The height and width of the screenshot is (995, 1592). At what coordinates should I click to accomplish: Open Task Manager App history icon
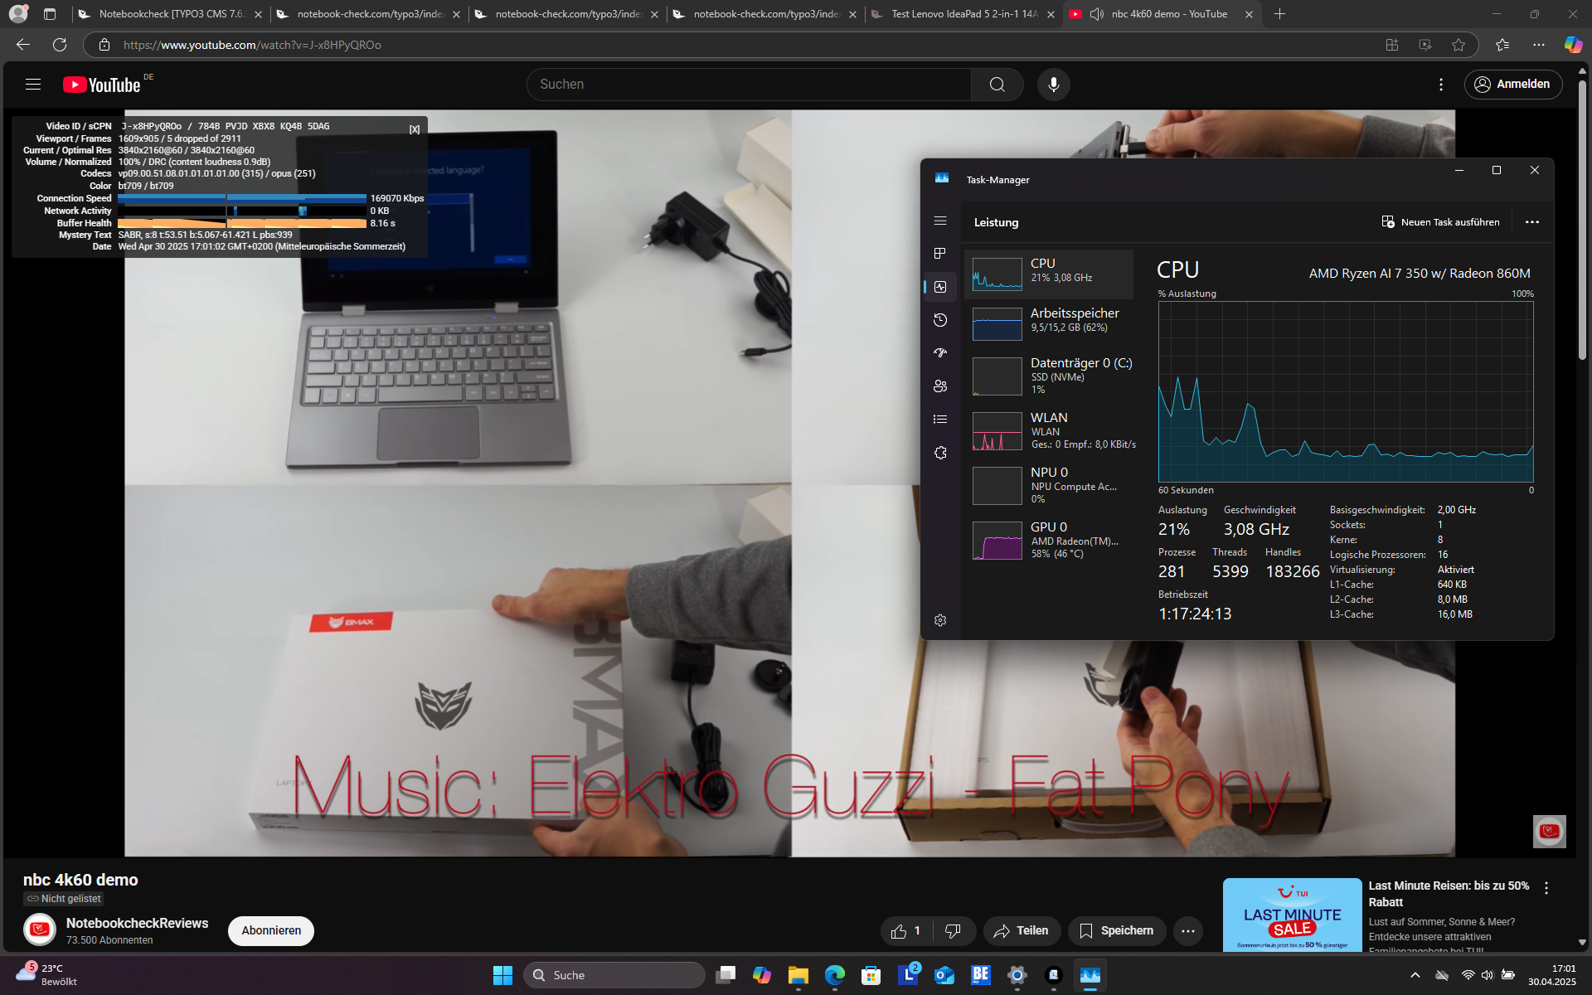(x=940, y=320)
